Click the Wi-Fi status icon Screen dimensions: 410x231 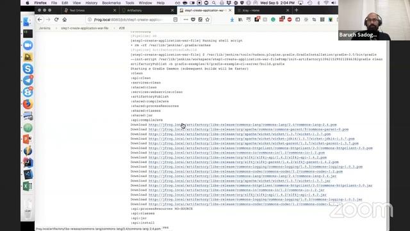coord(326,3)
